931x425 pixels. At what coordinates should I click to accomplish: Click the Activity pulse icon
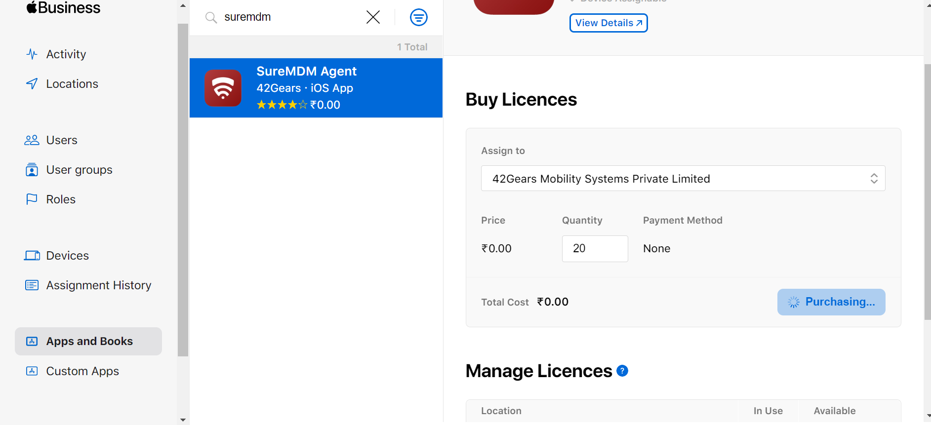[32, 54]
